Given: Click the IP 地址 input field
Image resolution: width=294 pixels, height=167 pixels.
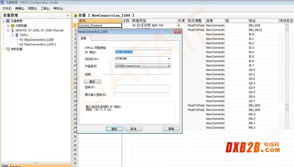Looking at the screenshot, I should 143,52.
